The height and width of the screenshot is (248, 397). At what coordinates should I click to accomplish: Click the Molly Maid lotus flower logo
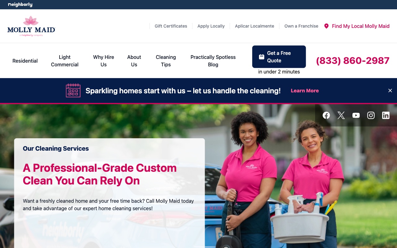click(x=31, y=20)
